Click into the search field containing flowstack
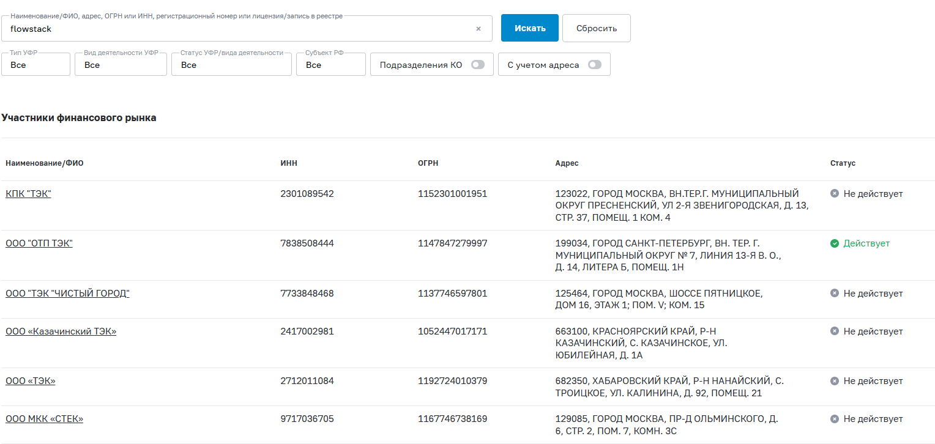This screenshot has width=935, height=444. [x=239, y=29]
